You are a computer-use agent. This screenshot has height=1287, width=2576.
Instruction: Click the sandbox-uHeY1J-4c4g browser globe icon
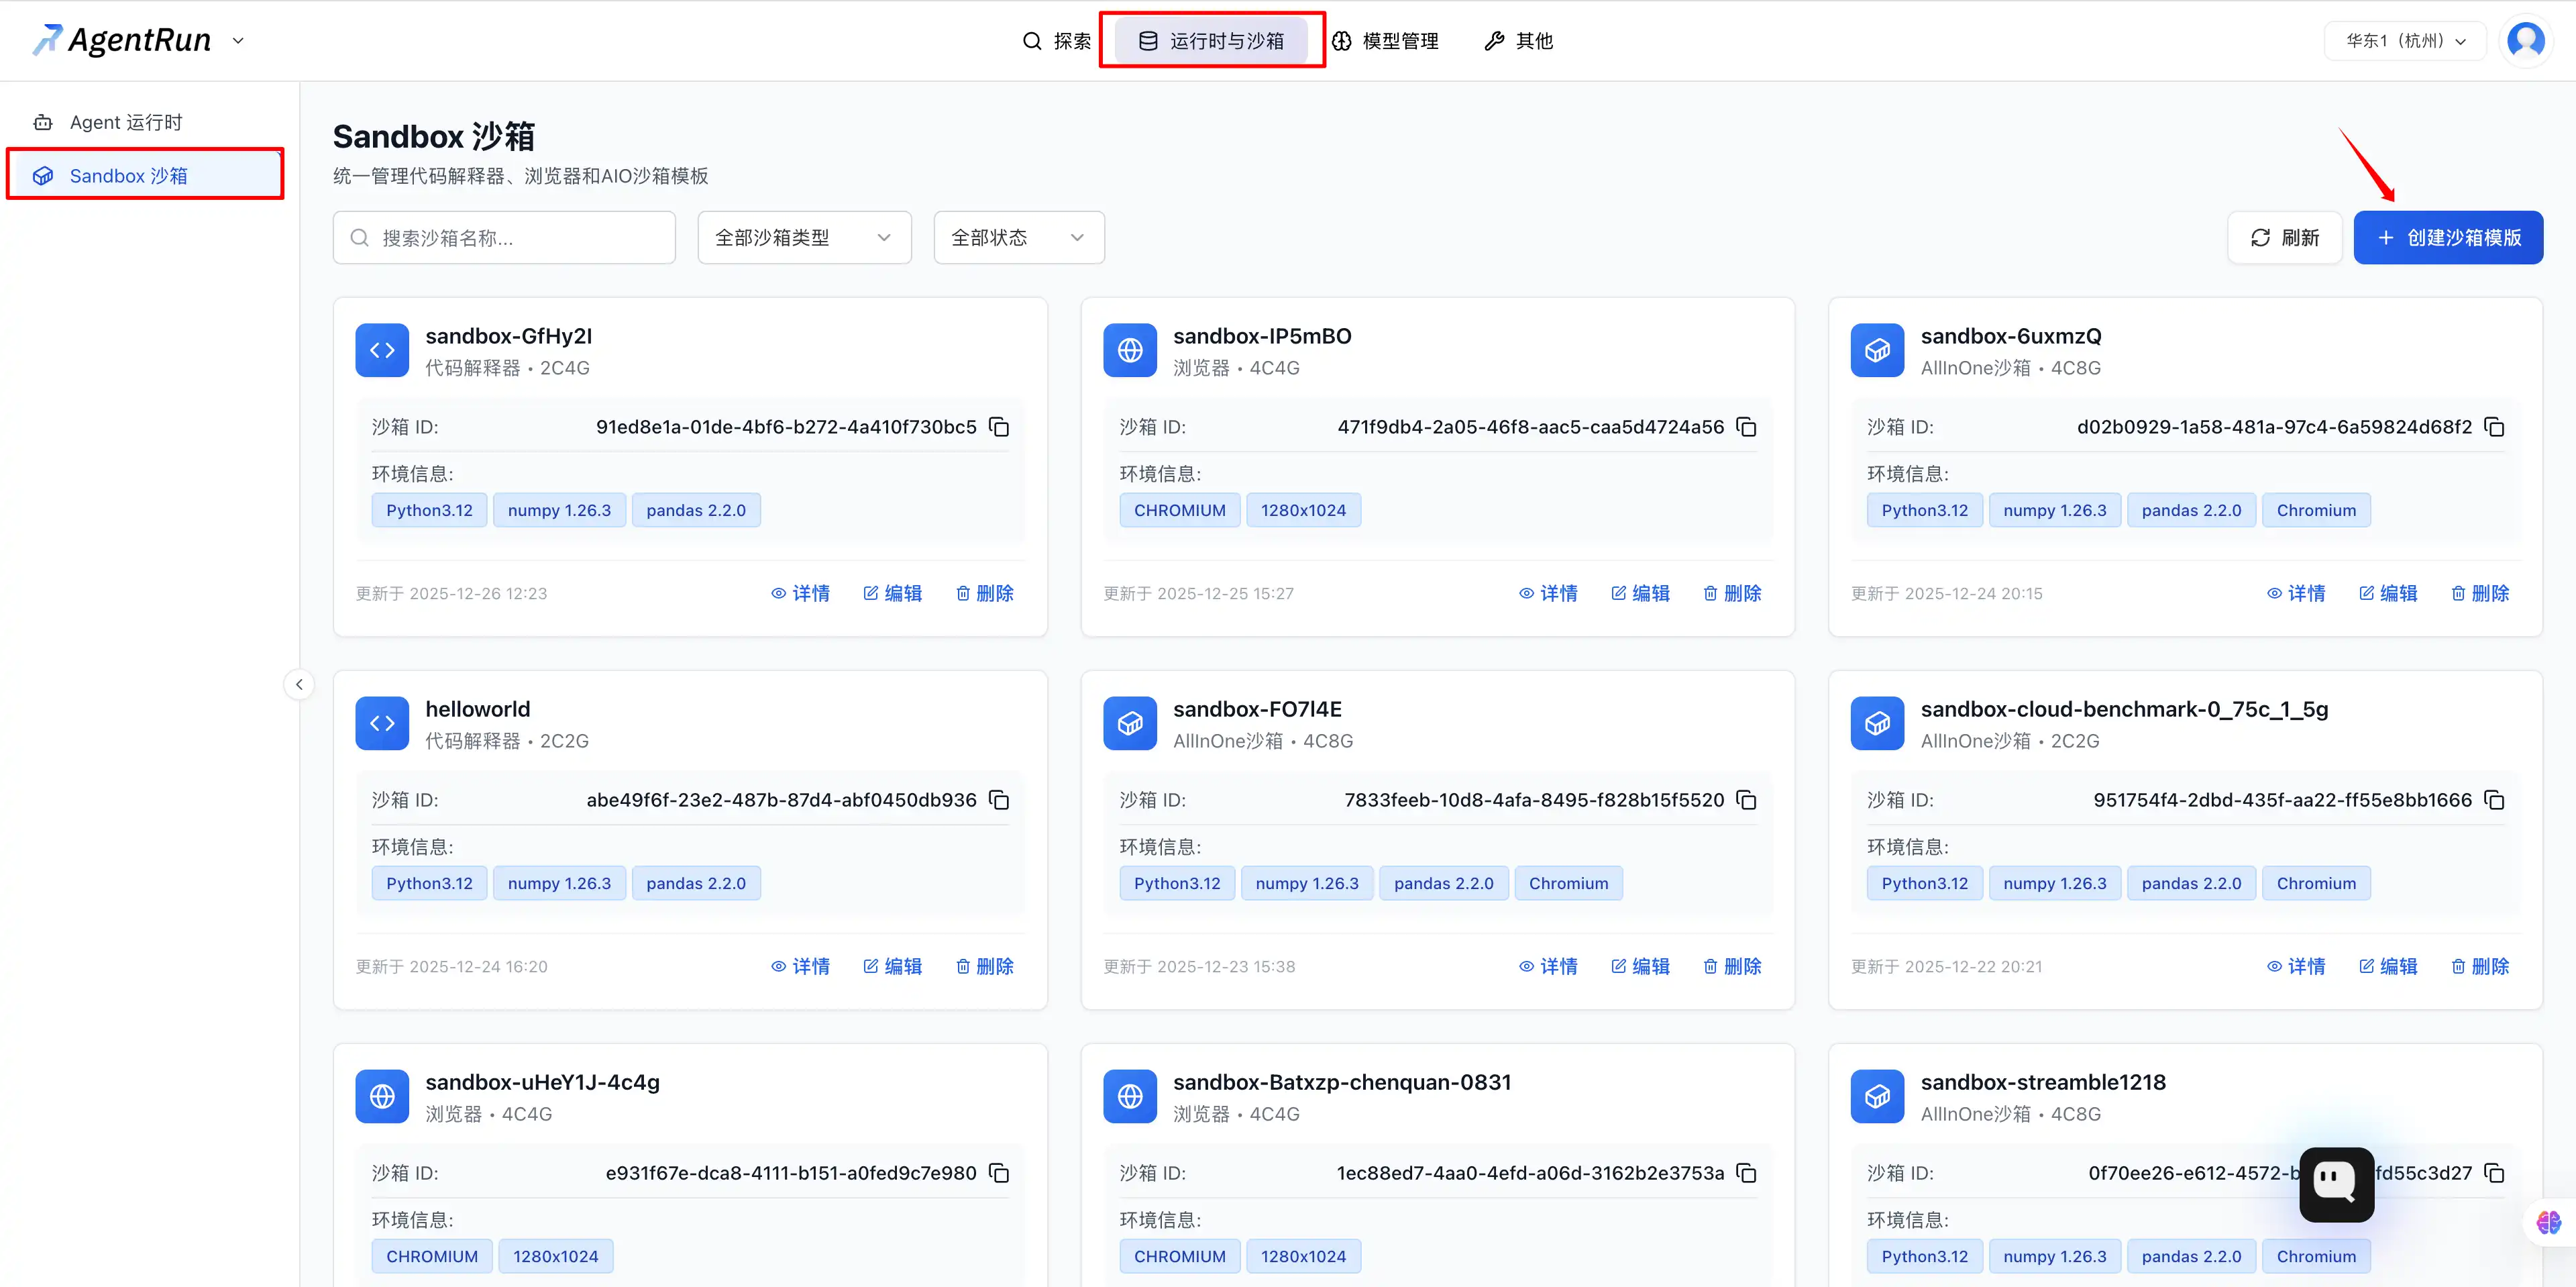click(382, 1096)
